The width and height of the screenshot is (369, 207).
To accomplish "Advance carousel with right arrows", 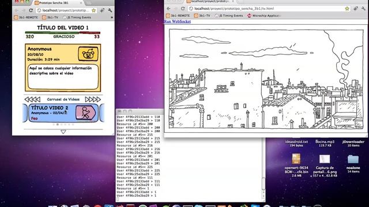I will [93, 99].
